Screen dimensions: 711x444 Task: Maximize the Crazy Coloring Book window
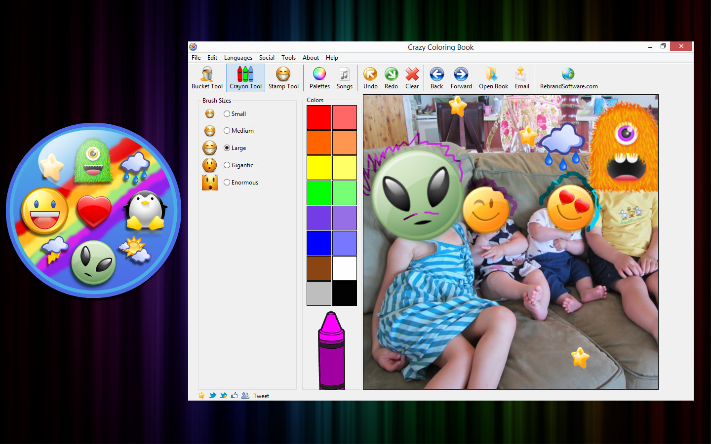pos(663,46)
